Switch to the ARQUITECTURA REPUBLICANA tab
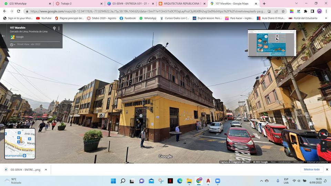Image resolution: width=331 pixels, height=186 pixels. 182,3
